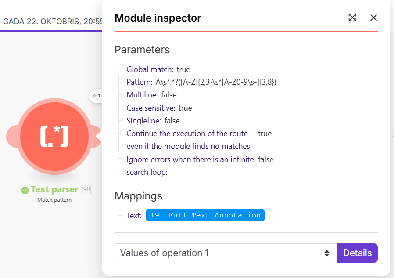Screen dimensions: 394x278
Task: Click the Mappings section heading
Action: click(138, 196)
